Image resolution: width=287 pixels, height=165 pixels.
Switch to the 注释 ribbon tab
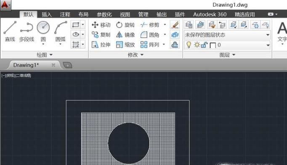point(65,14)
